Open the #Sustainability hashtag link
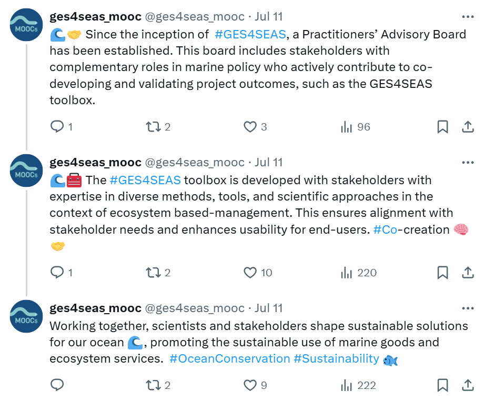Image resolution: width=485 pixels, height=400 pixels. click(336, 359)
